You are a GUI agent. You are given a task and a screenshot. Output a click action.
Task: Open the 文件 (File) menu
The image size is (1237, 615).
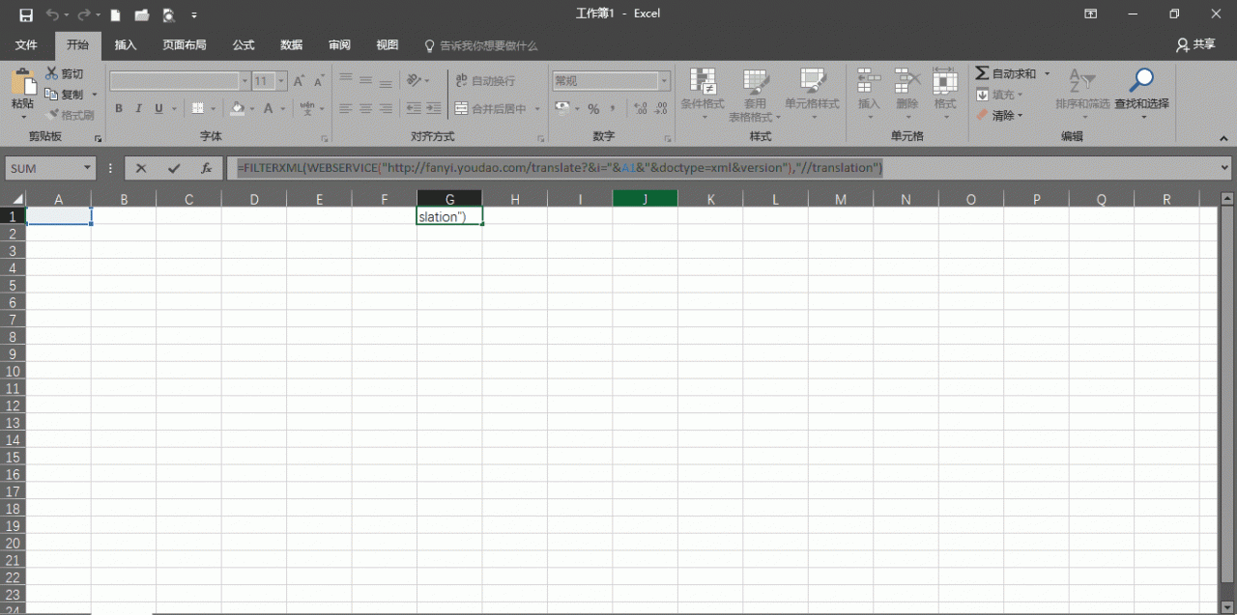pyautogui.click(x=26, y=45)
